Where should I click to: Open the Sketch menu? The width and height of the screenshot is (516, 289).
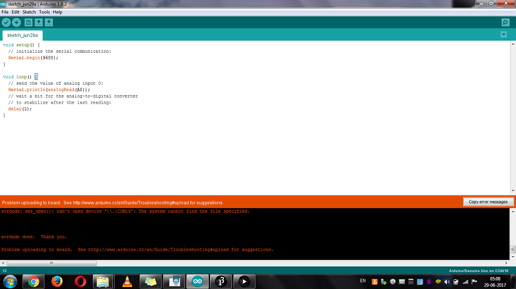[29, 12]
